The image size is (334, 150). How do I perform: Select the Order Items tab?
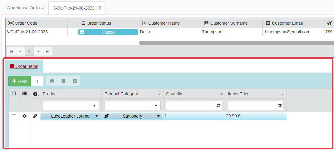point(24,66)
